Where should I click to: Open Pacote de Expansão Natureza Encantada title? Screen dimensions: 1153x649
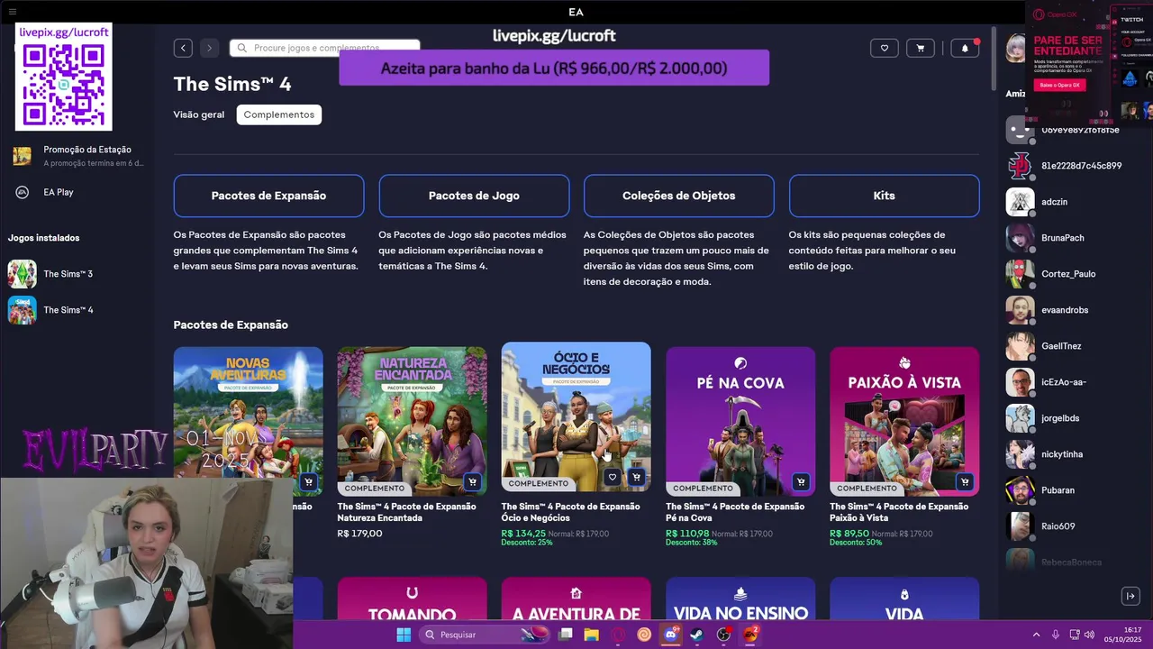(x=406, y=512)
